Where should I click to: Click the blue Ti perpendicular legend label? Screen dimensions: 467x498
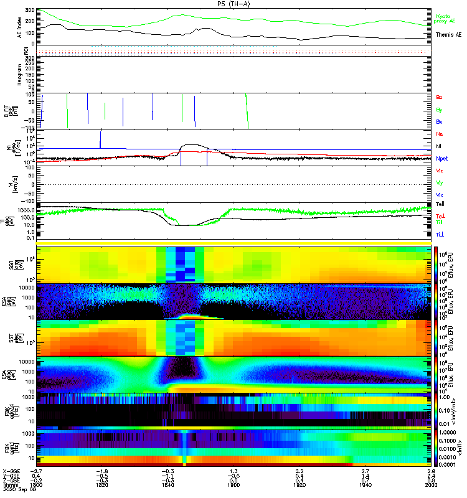point(440,235)
